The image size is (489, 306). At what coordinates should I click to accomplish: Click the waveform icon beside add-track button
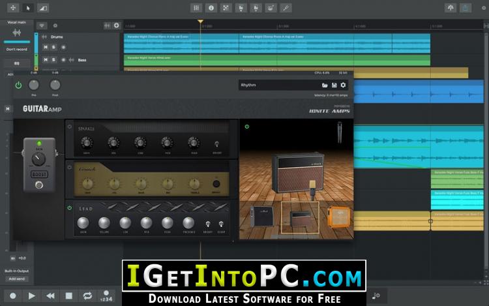click(108, 25)
